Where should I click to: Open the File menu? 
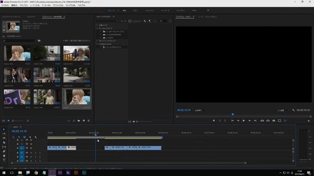pos(5,5)
